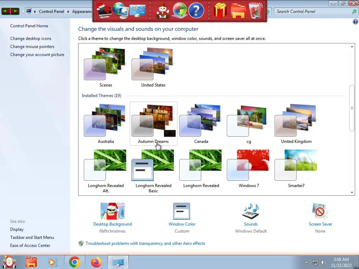Select the Windows 7 theme

pyautogui.click(x=249, y=168)
